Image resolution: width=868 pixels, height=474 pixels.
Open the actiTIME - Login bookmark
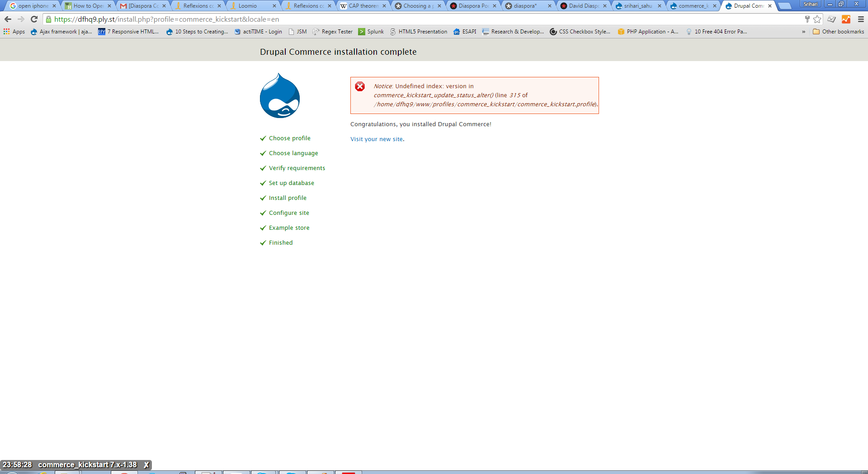[258, 31]
